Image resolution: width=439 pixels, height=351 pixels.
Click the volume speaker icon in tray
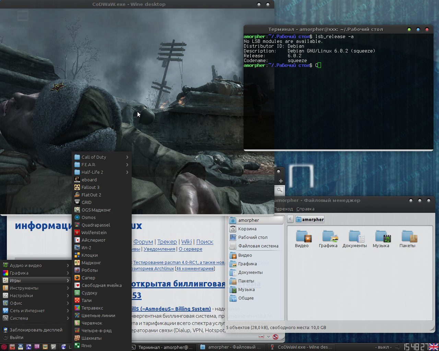click(397, 347)
